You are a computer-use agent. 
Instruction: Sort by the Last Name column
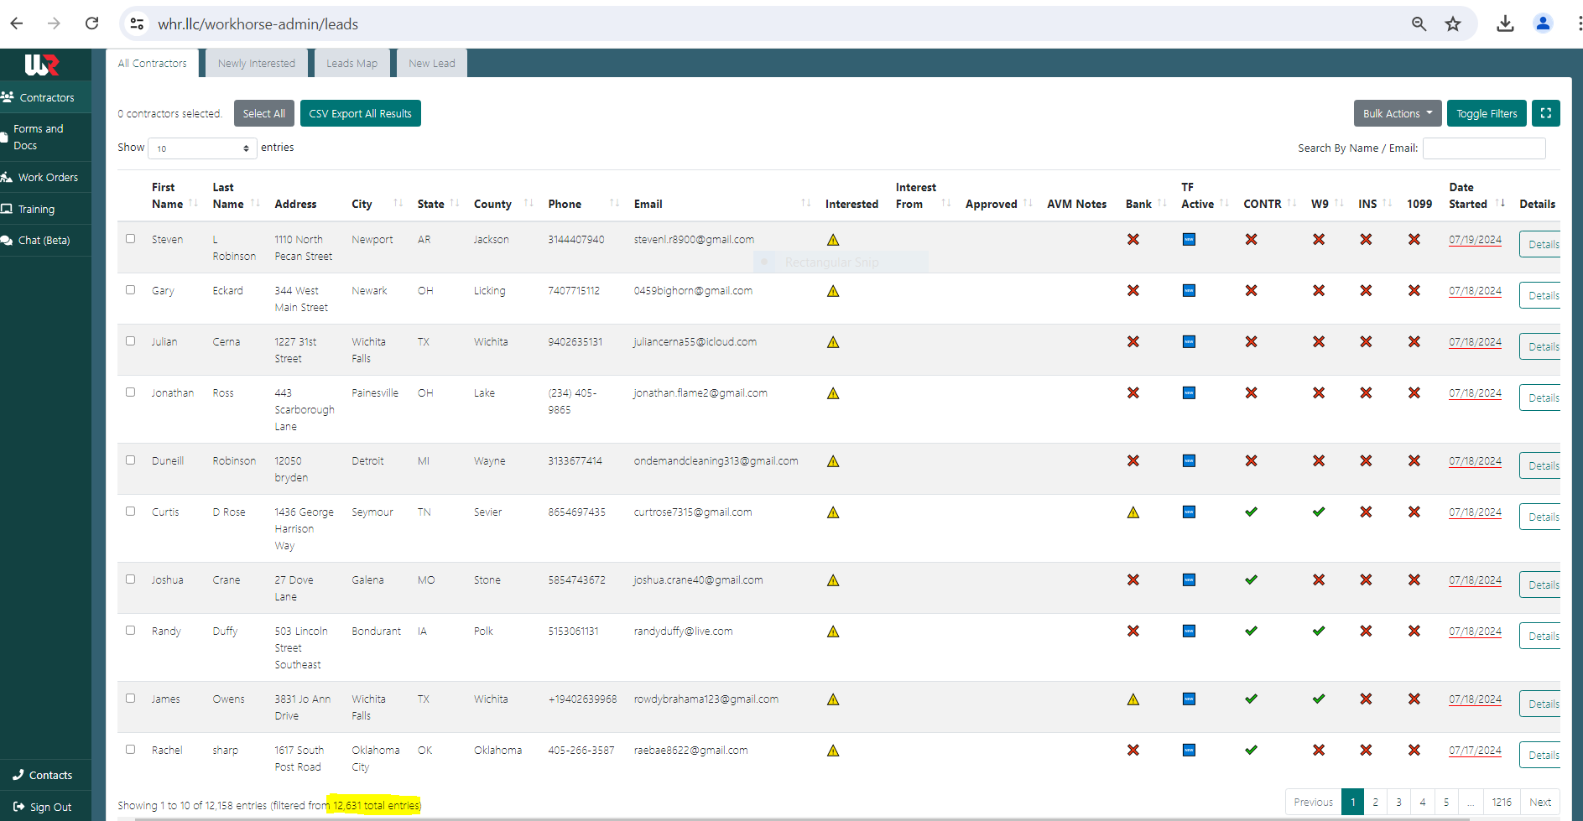236,195
